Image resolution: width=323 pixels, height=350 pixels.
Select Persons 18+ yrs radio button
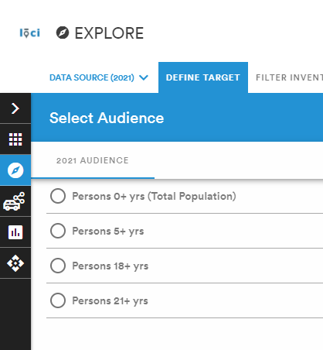[58, 266]
